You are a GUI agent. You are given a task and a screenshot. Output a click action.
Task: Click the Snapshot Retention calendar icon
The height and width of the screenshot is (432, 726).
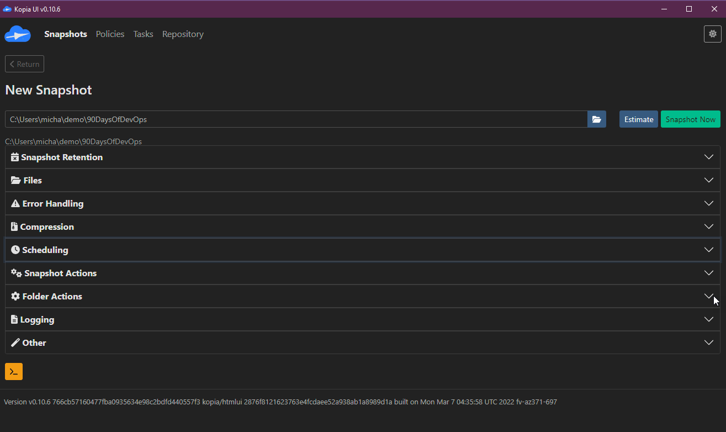(15, 157)
